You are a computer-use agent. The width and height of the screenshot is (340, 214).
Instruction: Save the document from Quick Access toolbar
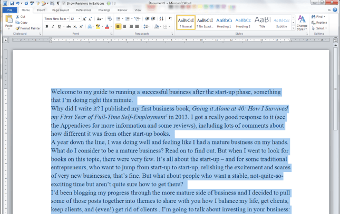tap(12, 4)
